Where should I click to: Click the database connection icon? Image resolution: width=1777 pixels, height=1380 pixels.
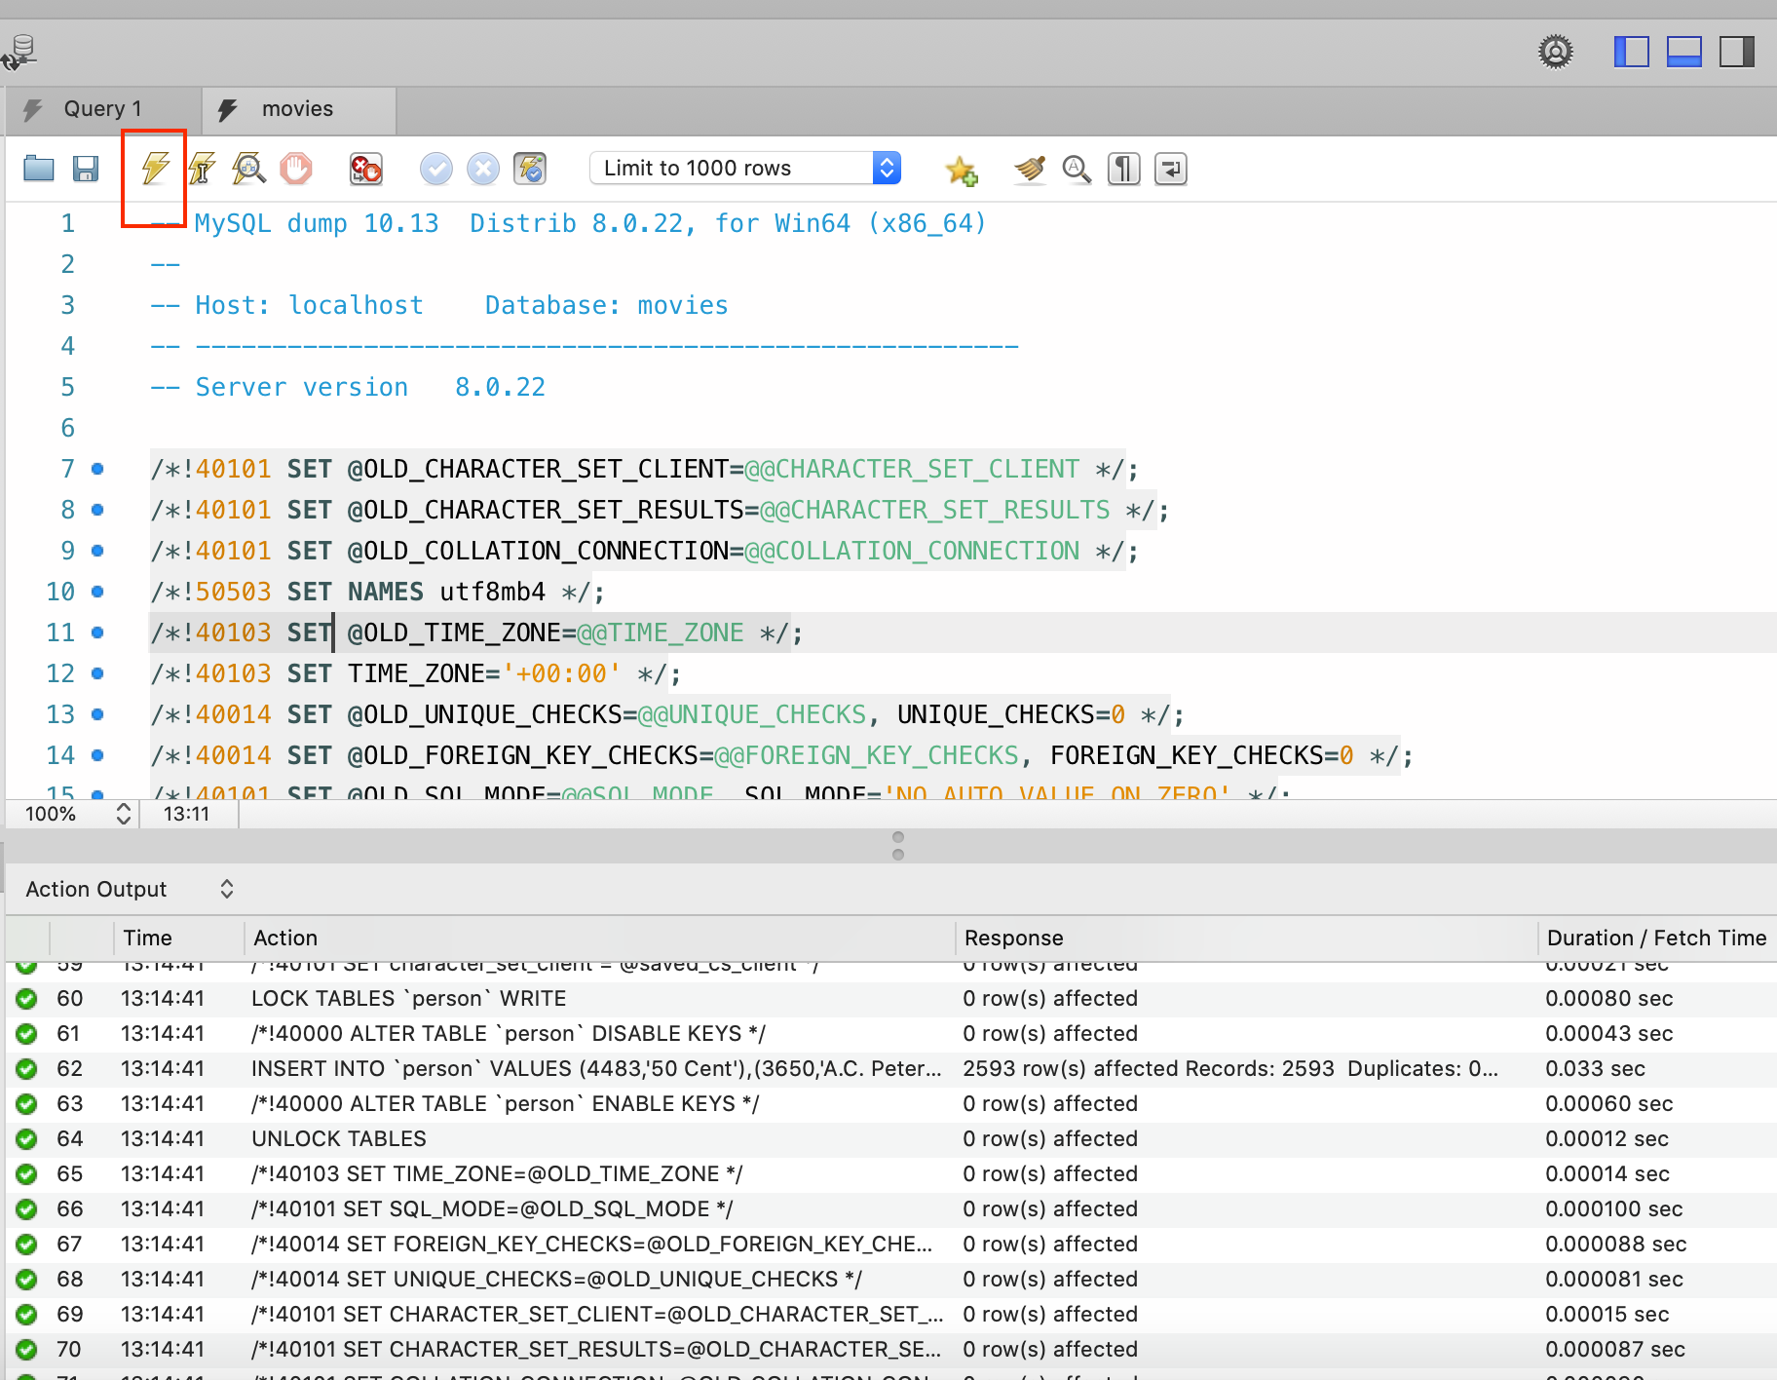tap(20, 53)
